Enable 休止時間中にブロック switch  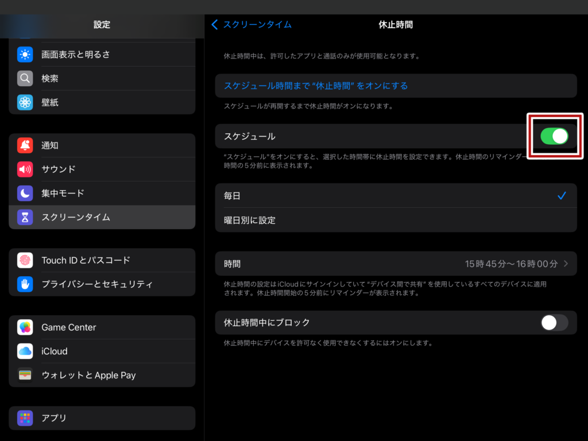554,323
